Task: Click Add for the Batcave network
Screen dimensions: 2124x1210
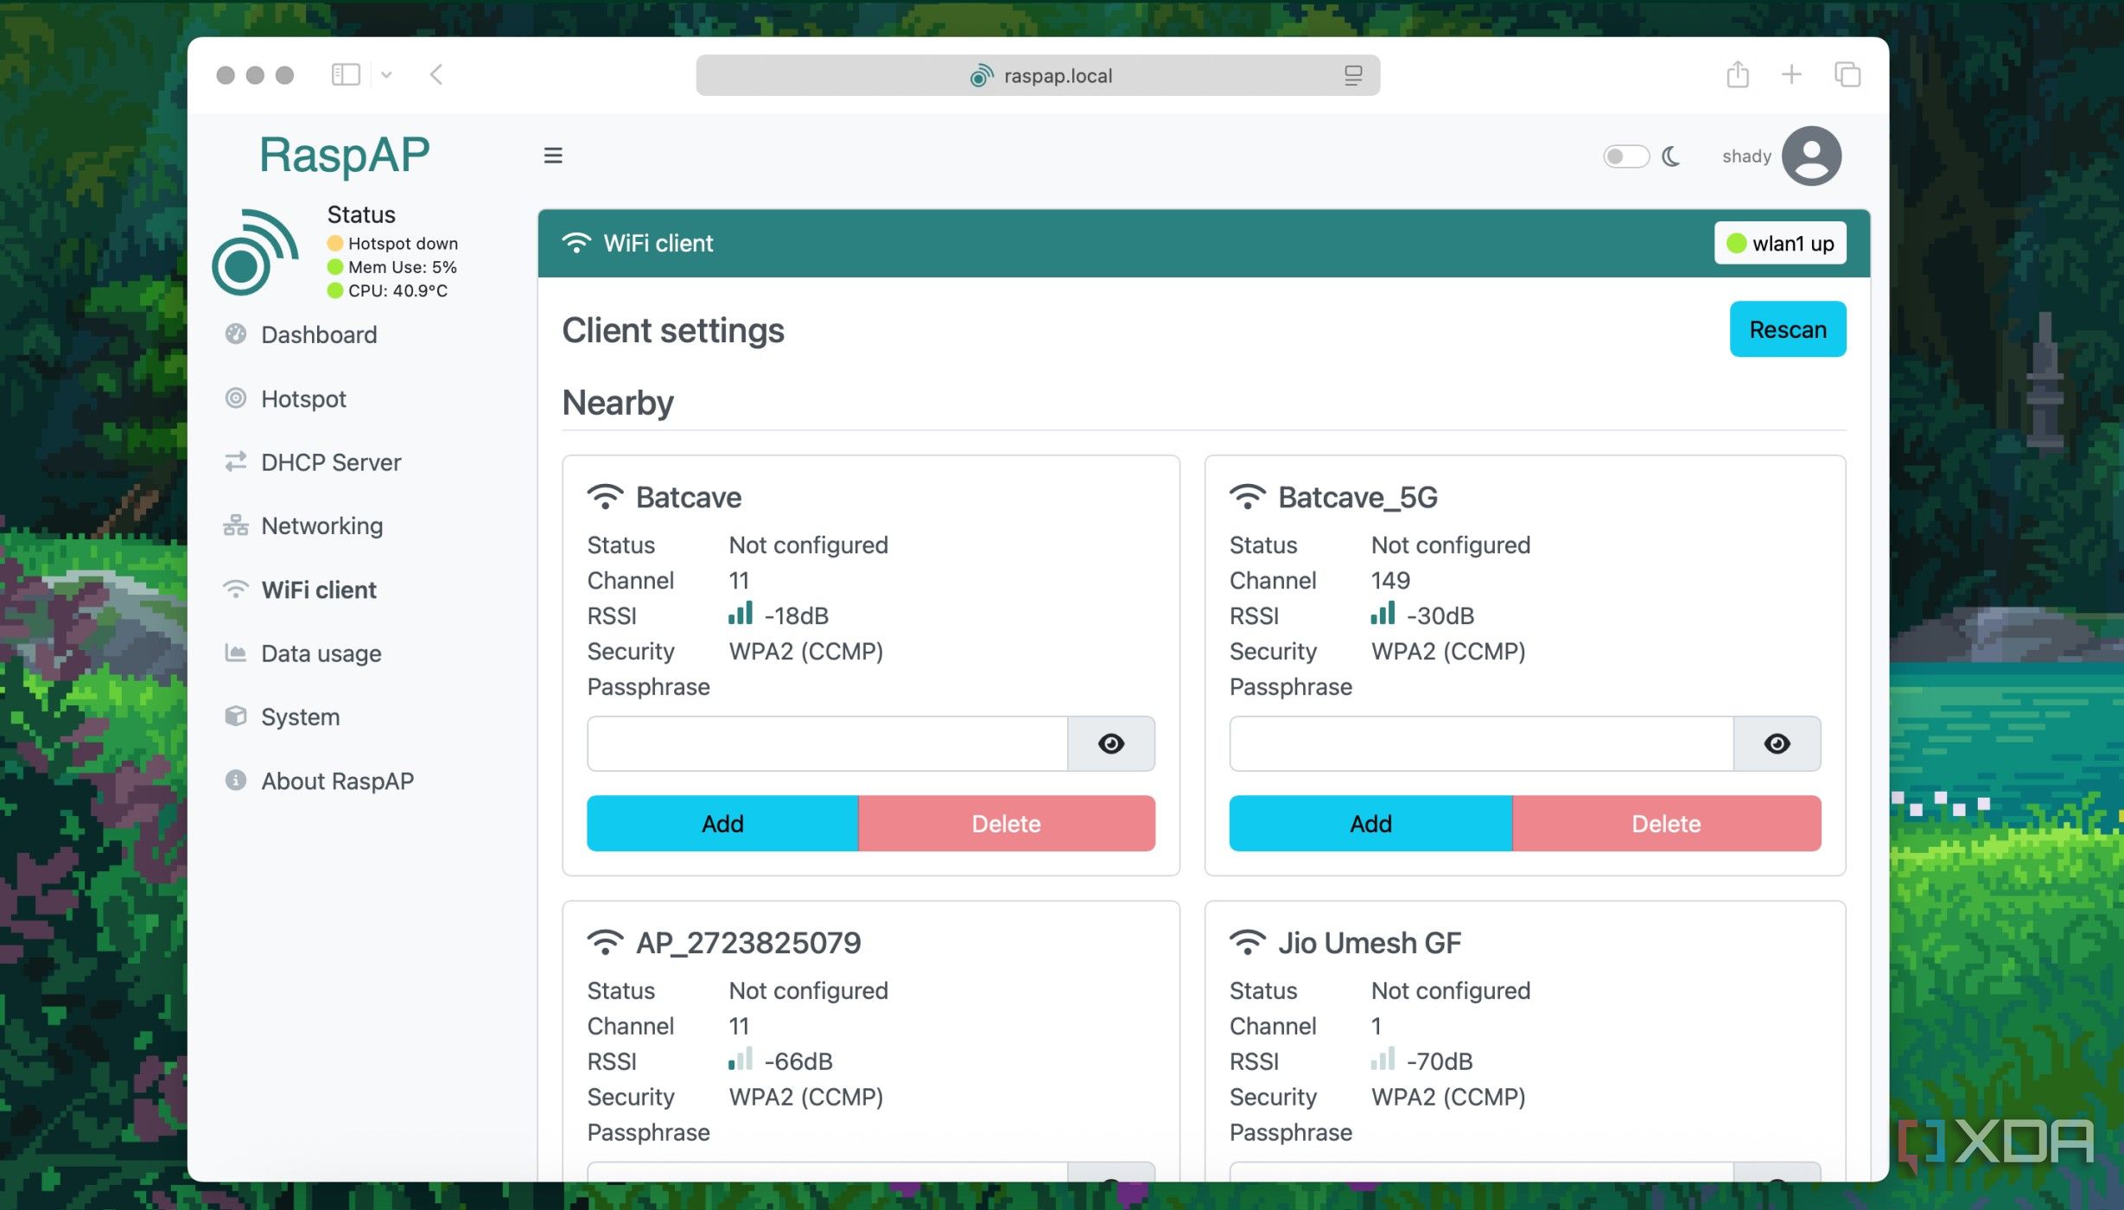Action: point(722,824)
